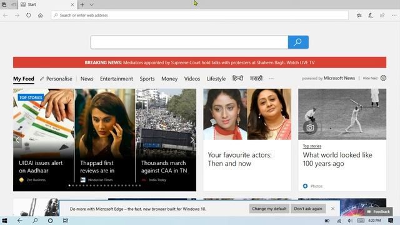Open the Windows Start menu
This screenshot has height=225, width=400.
point(4,221)
